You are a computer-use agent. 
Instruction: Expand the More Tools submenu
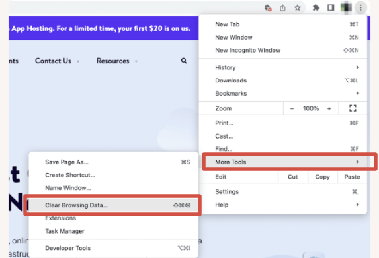(283, 162)
